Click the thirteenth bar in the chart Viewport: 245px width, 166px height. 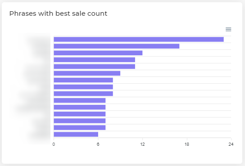point(80,121)
